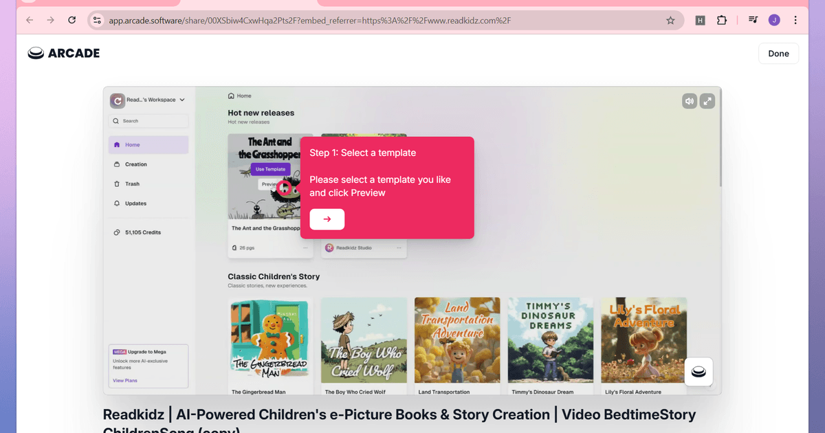View site information beside the URL

(97, 21)
